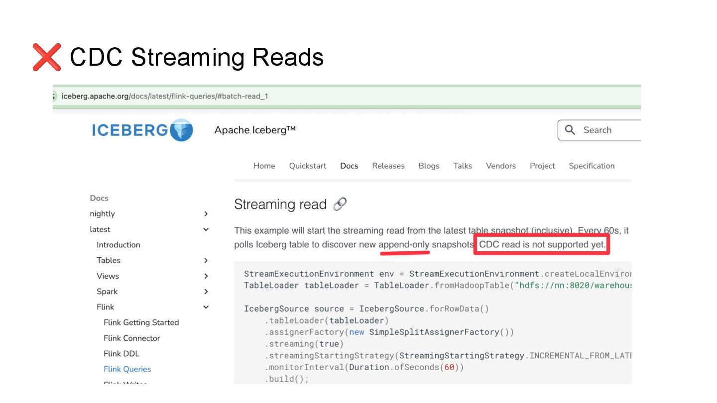Viewport: 717px width, 403px height.
Task: Click the '.streaming(true)' code line
Action: tap(304, 344)
